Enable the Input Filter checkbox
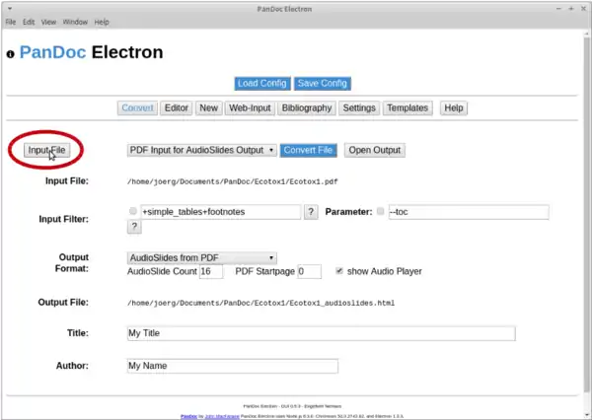Viewport: 592px width, 420px height. [133, 212]
